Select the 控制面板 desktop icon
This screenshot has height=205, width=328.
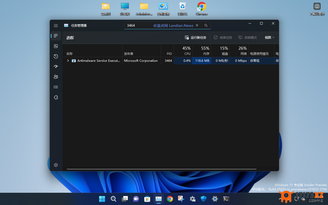163,9
